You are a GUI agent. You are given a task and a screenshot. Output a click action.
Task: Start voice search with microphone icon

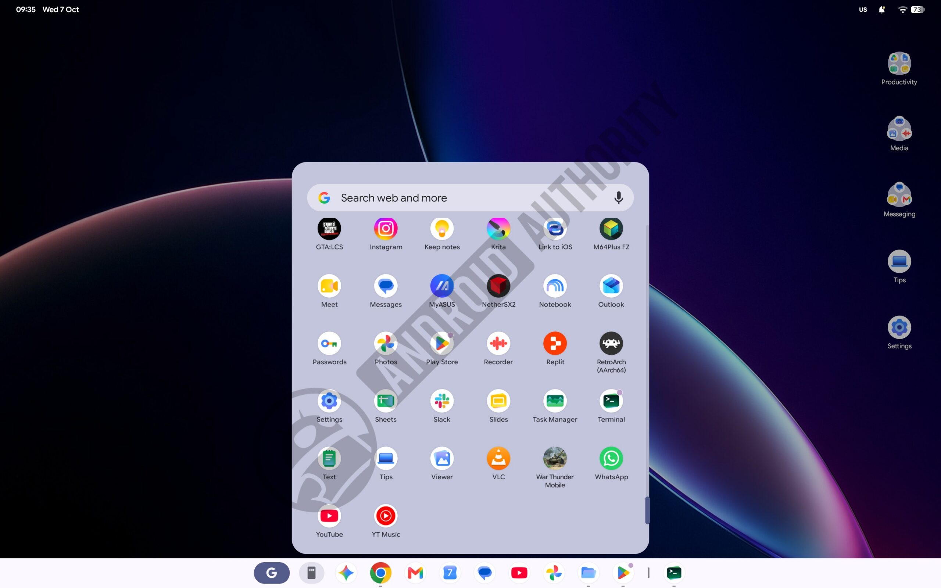pos(618,198)
